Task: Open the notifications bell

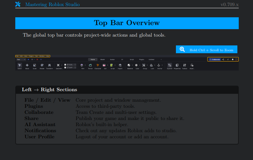Action: point(233,59)
